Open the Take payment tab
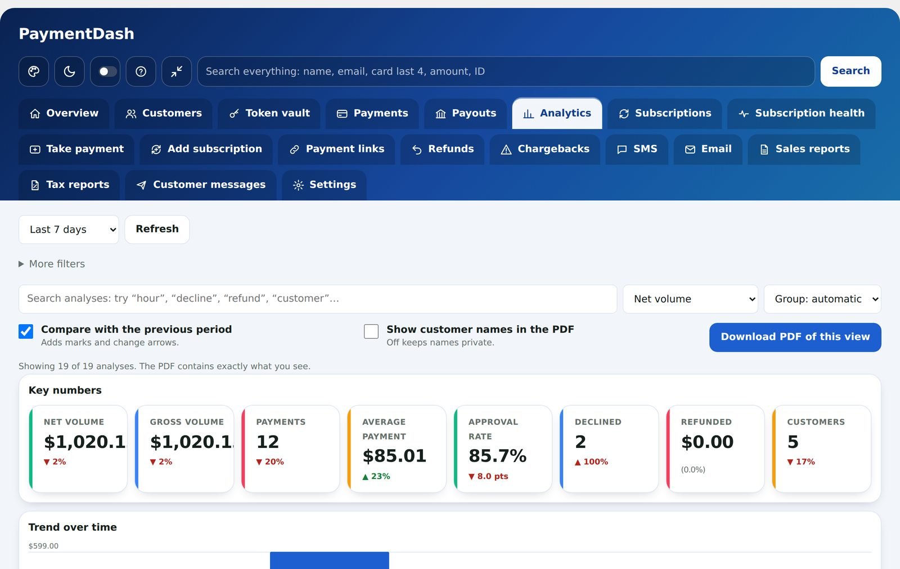The height and width of the screenshot is (569, 900). click(76, 149)
